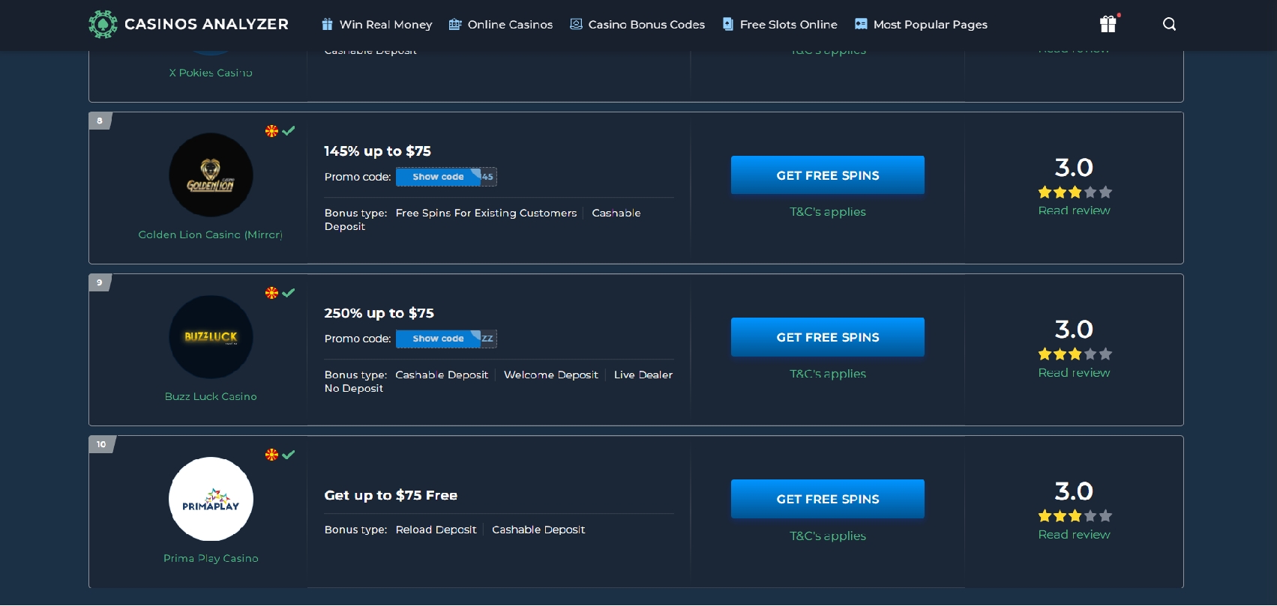The image size is (1277, 606).
Task: Expand the Free Slots Online menu
Action: pos(780,25)
